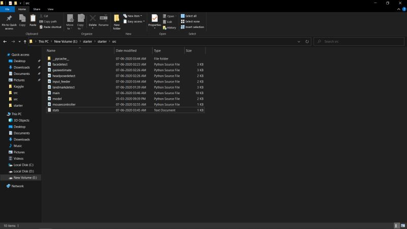
Task: Sort by Date modified column header
Action: [x=133, y=50]
